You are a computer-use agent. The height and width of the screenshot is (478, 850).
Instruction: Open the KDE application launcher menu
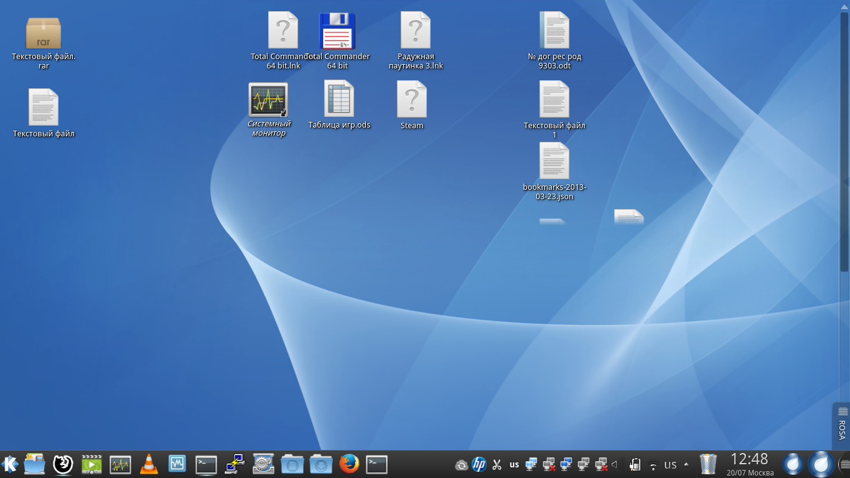(x=10, y=464)
